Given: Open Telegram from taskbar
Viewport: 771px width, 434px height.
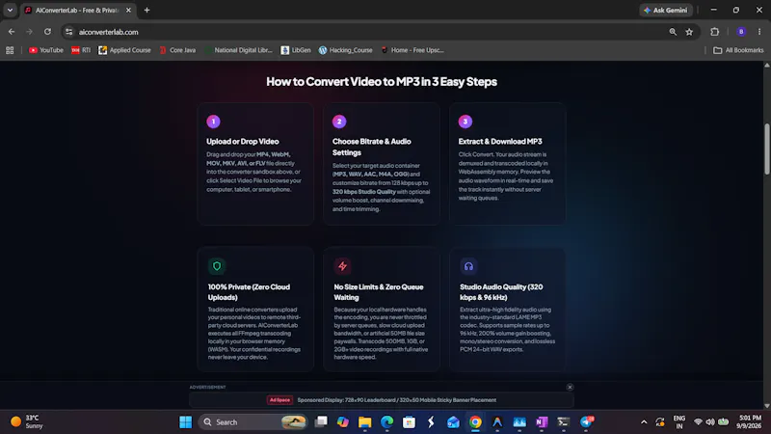Looking at the screenshot, I should tap(586, 422).
